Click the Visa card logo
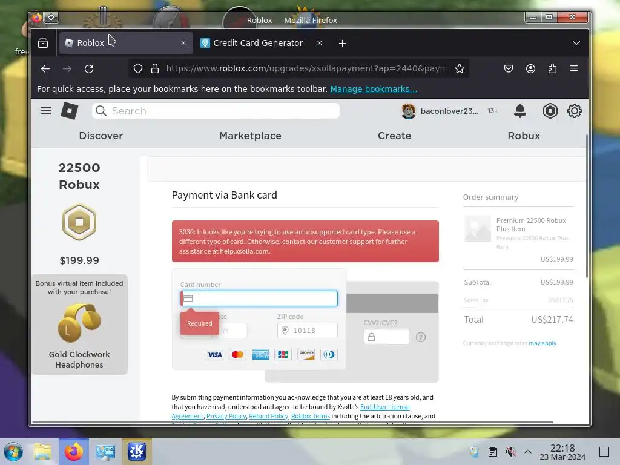The width and height of the screenshot is (620, 465). point(215,355)
